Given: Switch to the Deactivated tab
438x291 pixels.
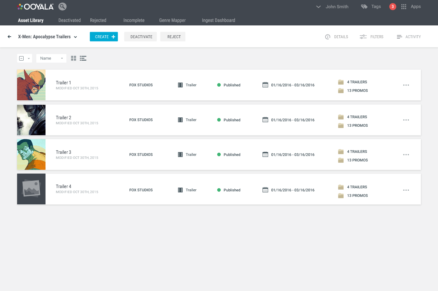Looking at the screenshot, I should (x=69, y=20).
